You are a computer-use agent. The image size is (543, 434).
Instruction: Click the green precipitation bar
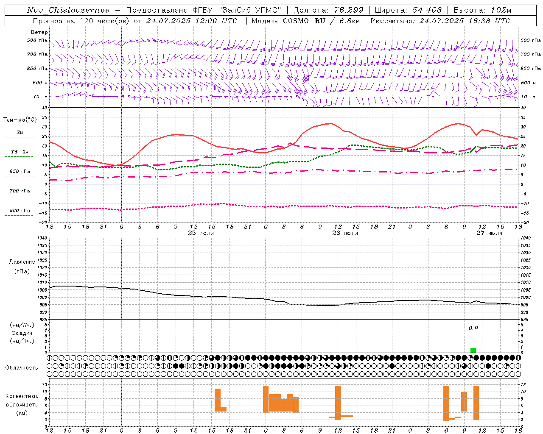(x=473, y=350)
